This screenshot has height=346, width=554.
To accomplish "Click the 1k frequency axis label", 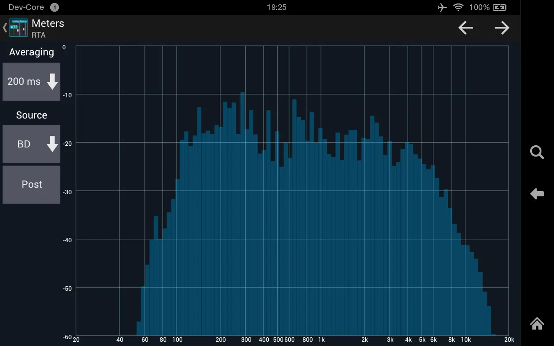I will 321,340.
